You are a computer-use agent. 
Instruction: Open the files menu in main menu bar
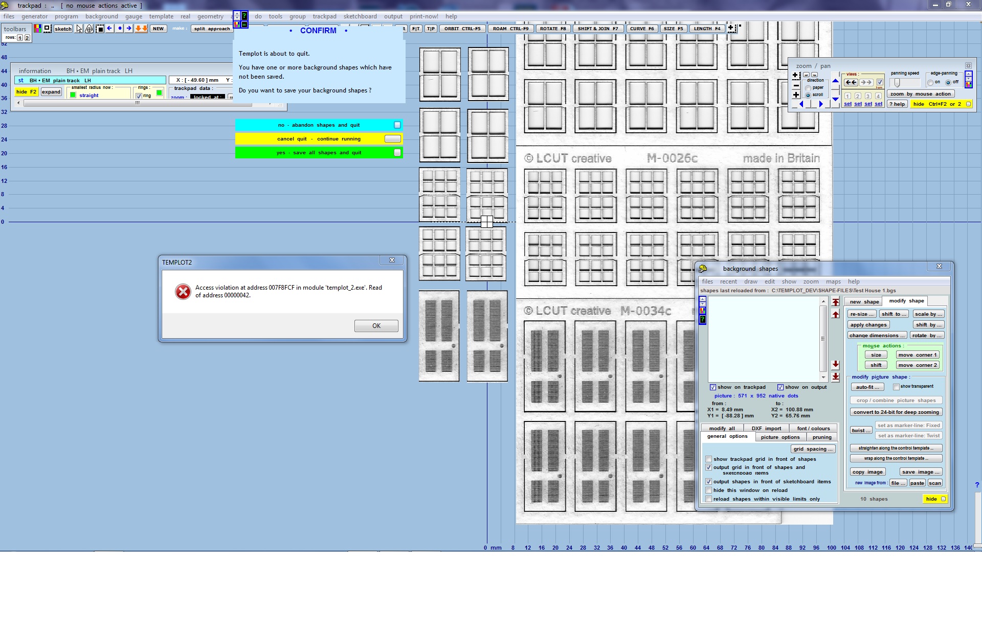tap(9, 16)
